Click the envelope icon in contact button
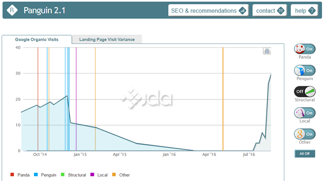This screenshot has width=325, height=181. [280, 11]
